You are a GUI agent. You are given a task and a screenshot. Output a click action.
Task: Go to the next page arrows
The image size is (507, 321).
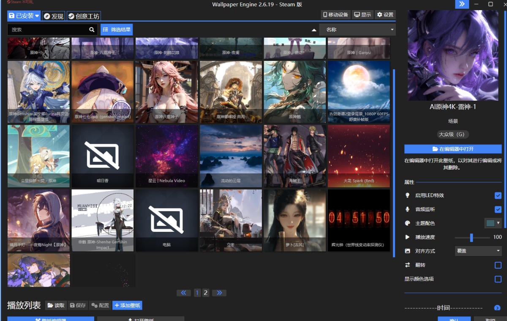[x=219, y=293]
